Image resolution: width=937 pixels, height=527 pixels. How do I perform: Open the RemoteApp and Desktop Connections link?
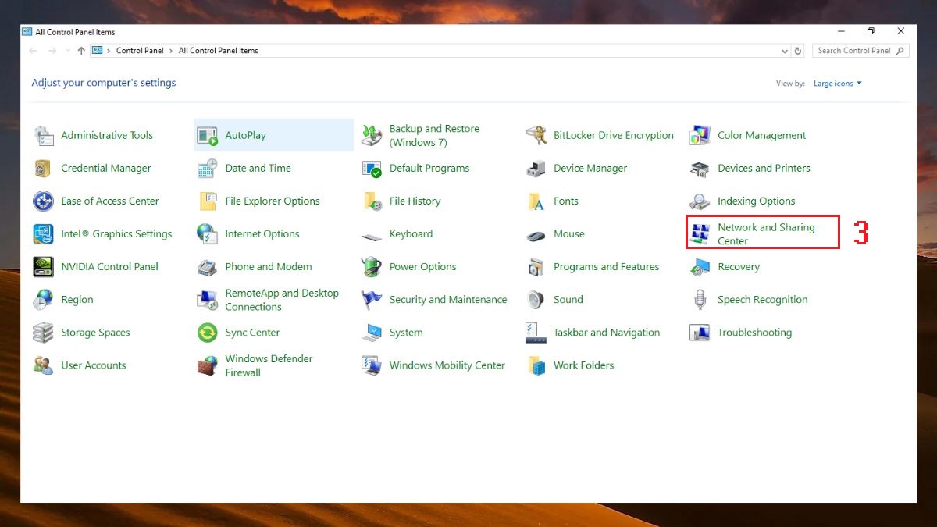[x=282, y=300]
